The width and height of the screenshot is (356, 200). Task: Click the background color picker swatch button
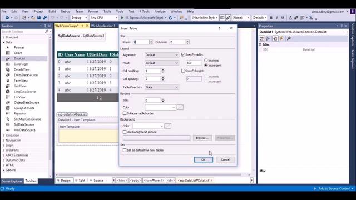coord(168,126)
